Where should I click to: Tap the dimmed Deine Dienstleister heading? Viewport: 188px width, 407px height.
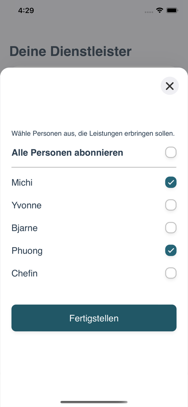70,51
